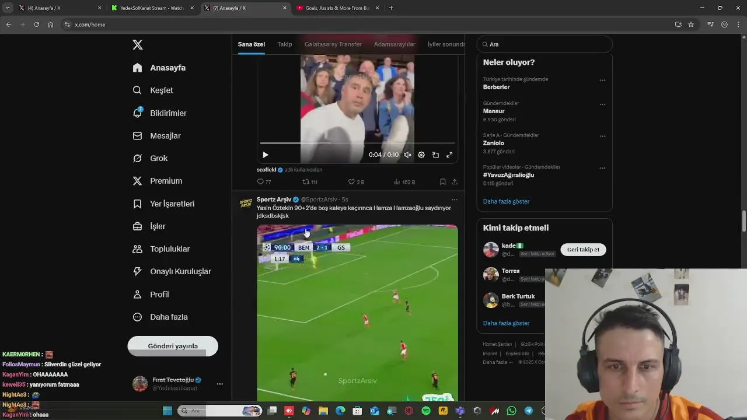Open a new browser tab
Viewport: 747px width, 420px height.
pos(391,8)
